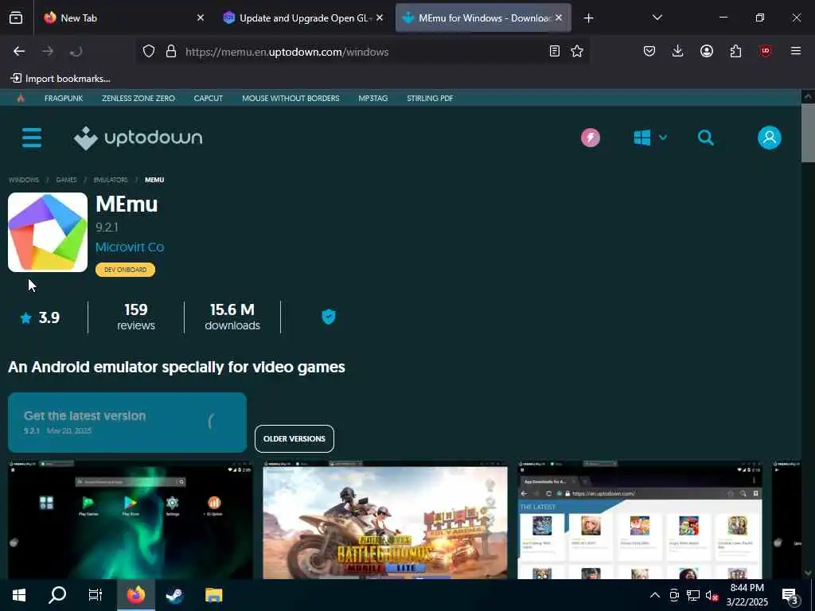
Task: View site security padlock information
Action: click(171, 52)
